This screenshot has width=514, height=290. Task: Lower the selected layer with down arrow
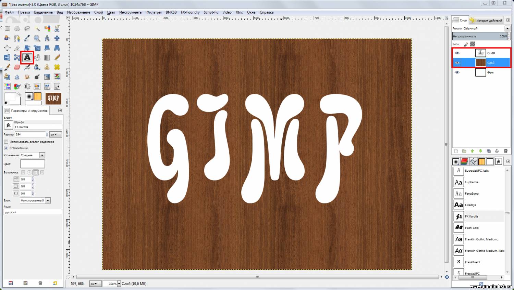[x=481, y=151]
